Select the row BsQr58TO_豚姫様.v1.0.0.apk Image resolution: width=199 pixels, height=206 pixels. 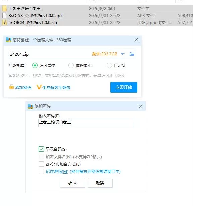[96, 16]
